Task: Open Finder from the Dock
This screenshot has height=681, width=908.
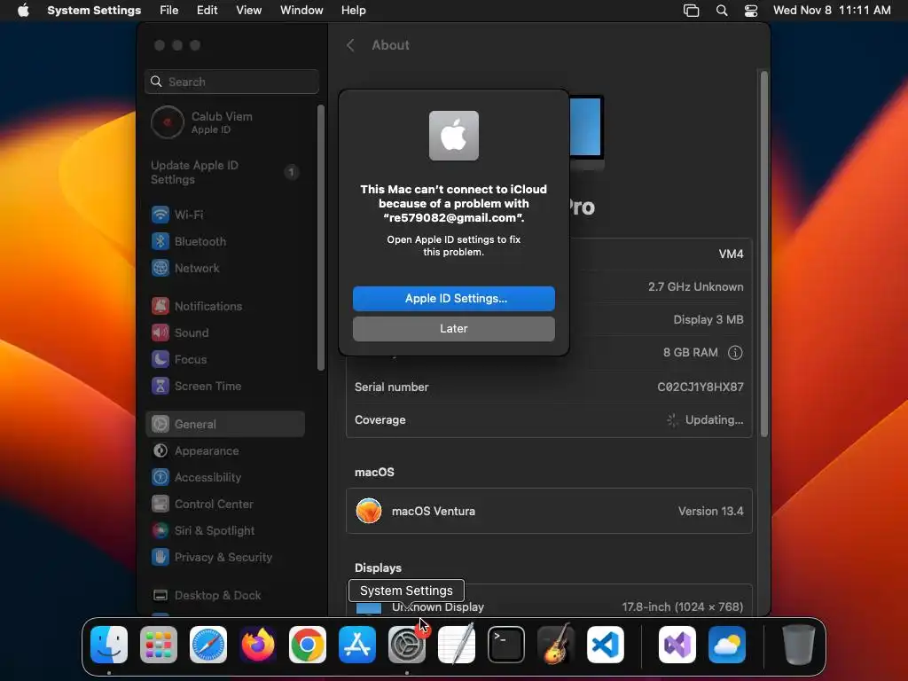Action: [x=109, y=645]
